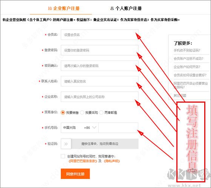Open help link 企业账户如何开店?
Image resolution: width=211 pixels, height=188 pixels.
tap(187, 67)
